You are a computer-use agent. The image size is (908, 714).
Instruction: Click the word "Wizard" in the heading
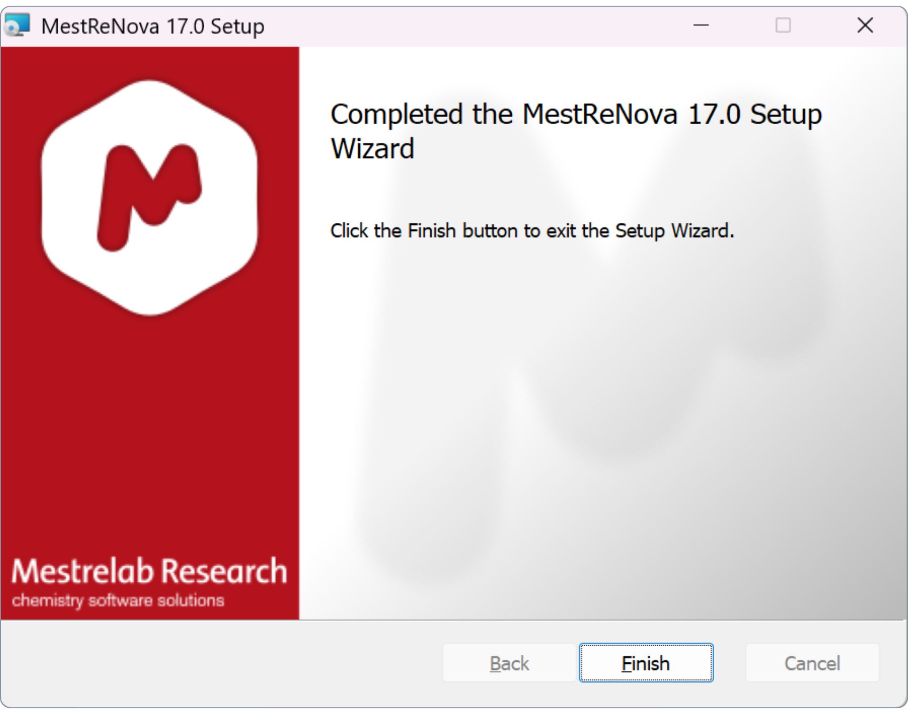pyautogui.click(x=372, y=149)
